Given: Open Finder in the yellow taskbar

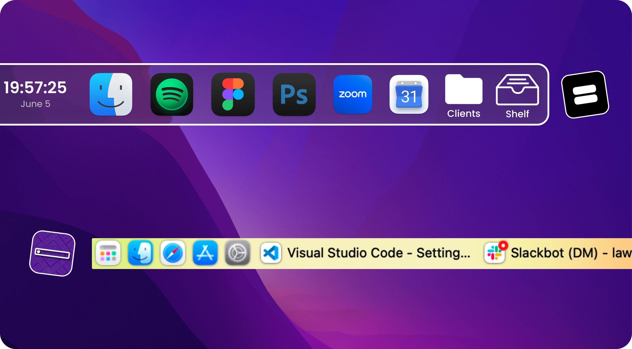Looking at the screenshot, I should pos(140,253).
